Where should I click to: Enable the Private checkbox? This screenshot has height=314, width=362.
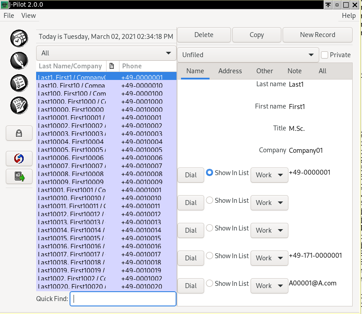click(x=325, y=55)
